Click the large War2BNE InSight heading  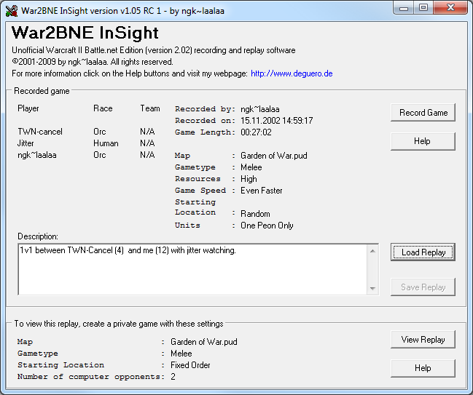tap(85, 33)
